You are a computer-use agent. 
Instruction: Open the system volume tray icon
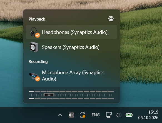pos(118,115)
